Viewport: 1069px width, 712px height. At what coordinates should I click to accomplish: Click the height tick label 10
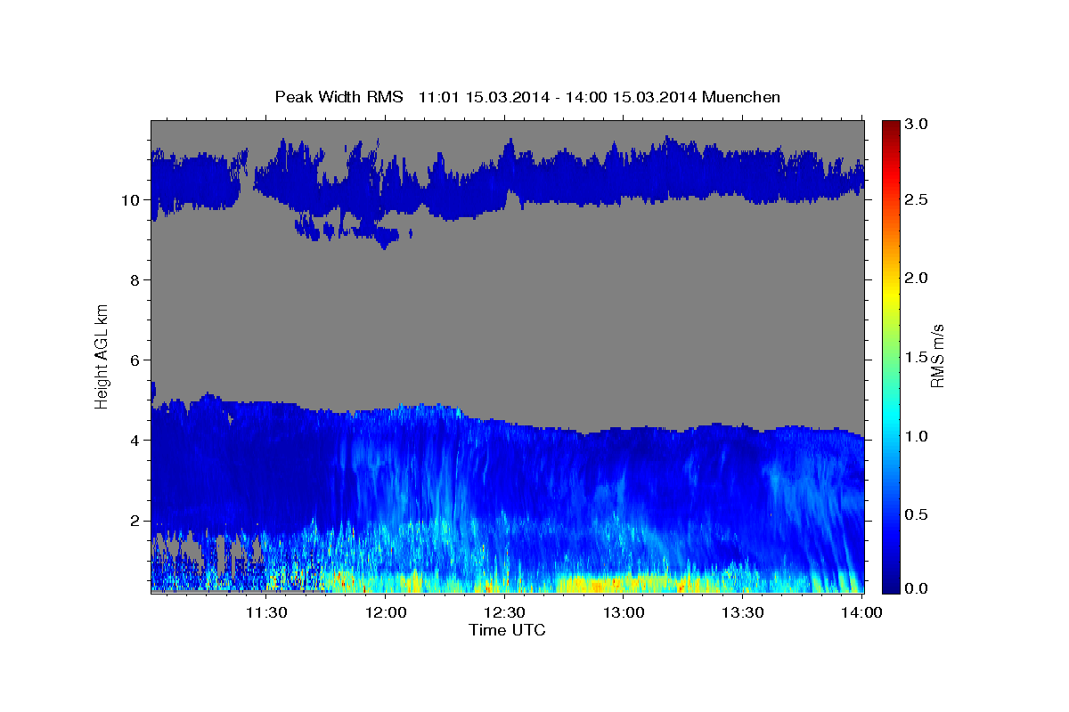click(x=129, y=200)
